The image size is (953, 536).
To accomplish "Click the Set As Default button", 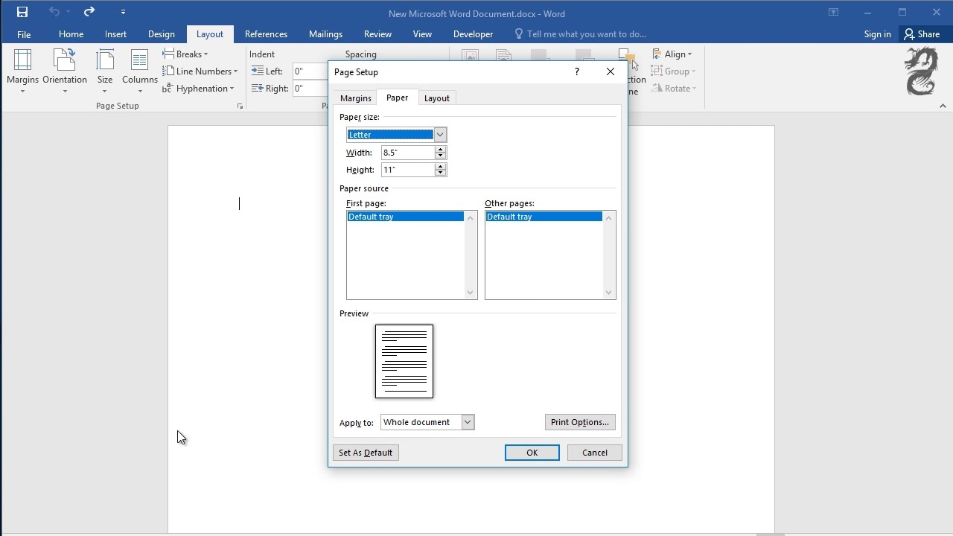I will (366, 453).
